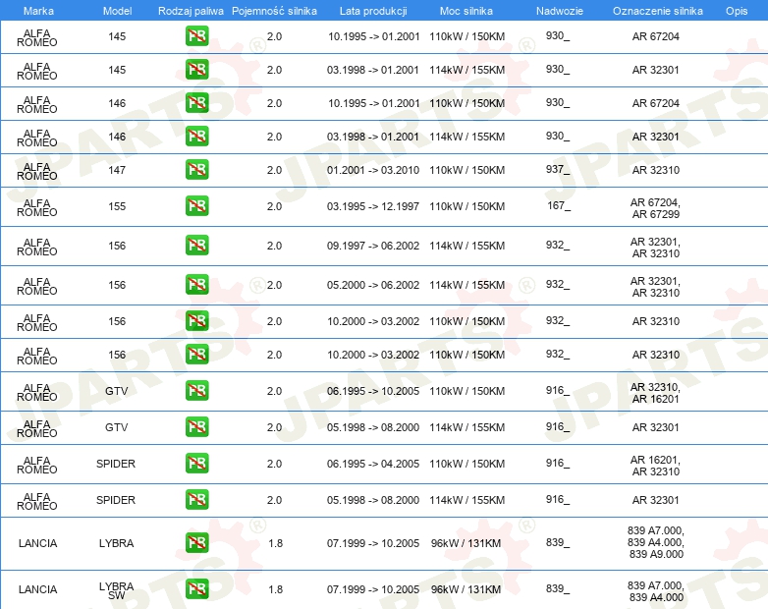This screenshot has height=609, width=768.
Task: Click the body code '932_' in the 156 09.1997 row
Action: coord(558,245)
